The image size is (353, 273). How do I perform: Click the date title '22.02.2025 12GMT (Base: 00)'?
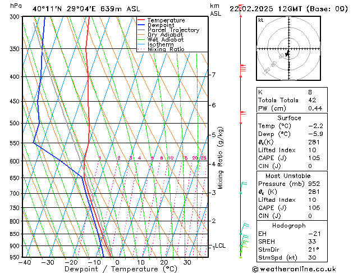288,9
